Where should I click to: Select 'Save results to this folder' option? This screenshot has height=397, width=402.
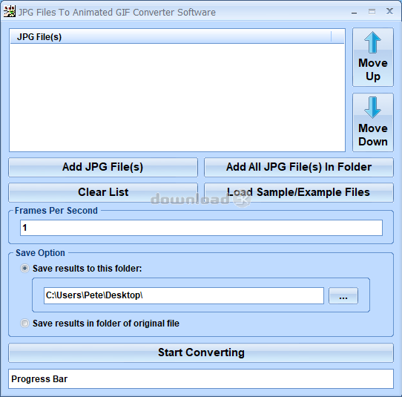[x=24, y=269]
